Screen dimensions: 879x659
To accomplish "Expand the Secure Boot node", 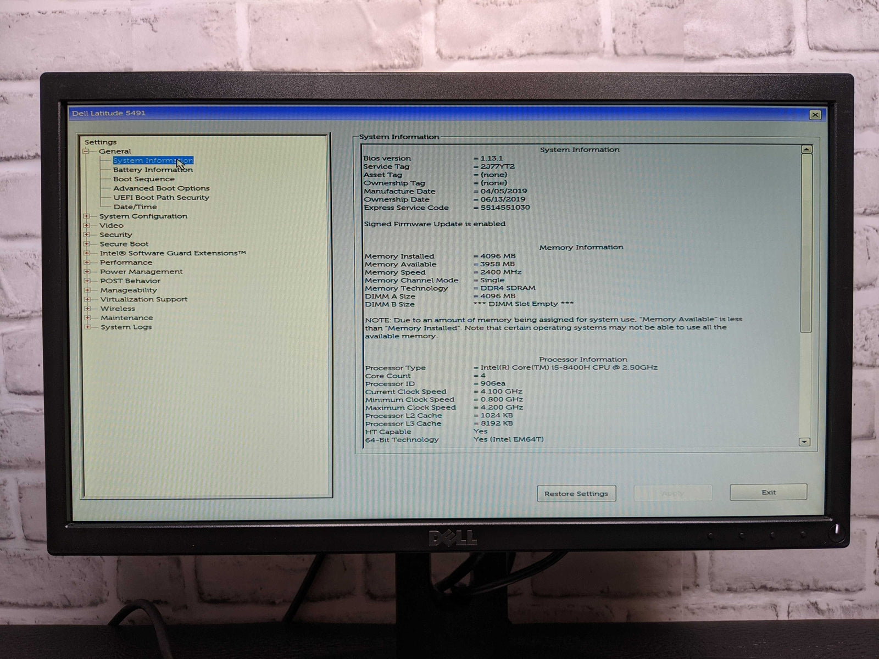I will tap(86, 244).
